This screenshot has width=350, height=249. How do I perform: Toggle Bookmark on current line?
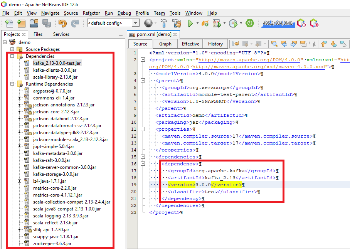coord(343,44)
